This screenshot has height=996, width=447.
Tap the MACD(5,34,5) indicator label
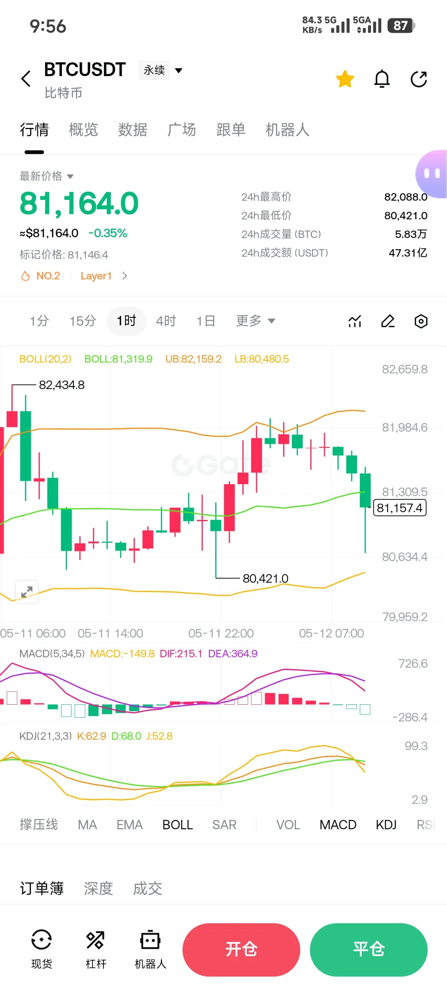[x=52, y=654]
